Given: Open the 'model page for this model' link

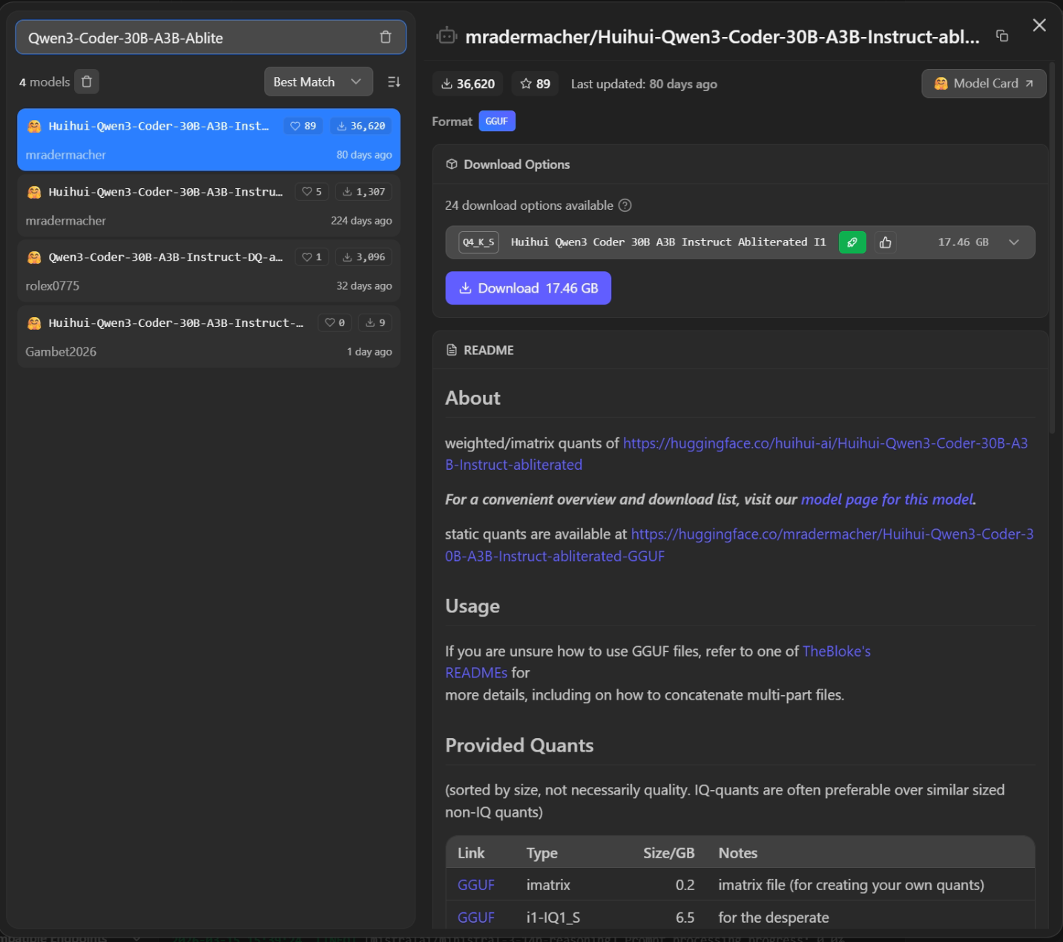Looking at the screenshot, I should tap(887, 500).
